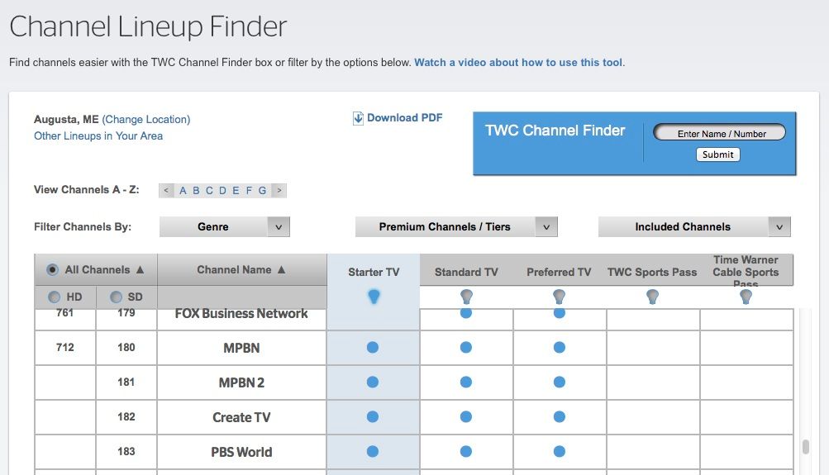The width and height of the screenshot is (829, 475).
Task: Click MPBN Preferred TV dot
Action: (x=560, y=347)
